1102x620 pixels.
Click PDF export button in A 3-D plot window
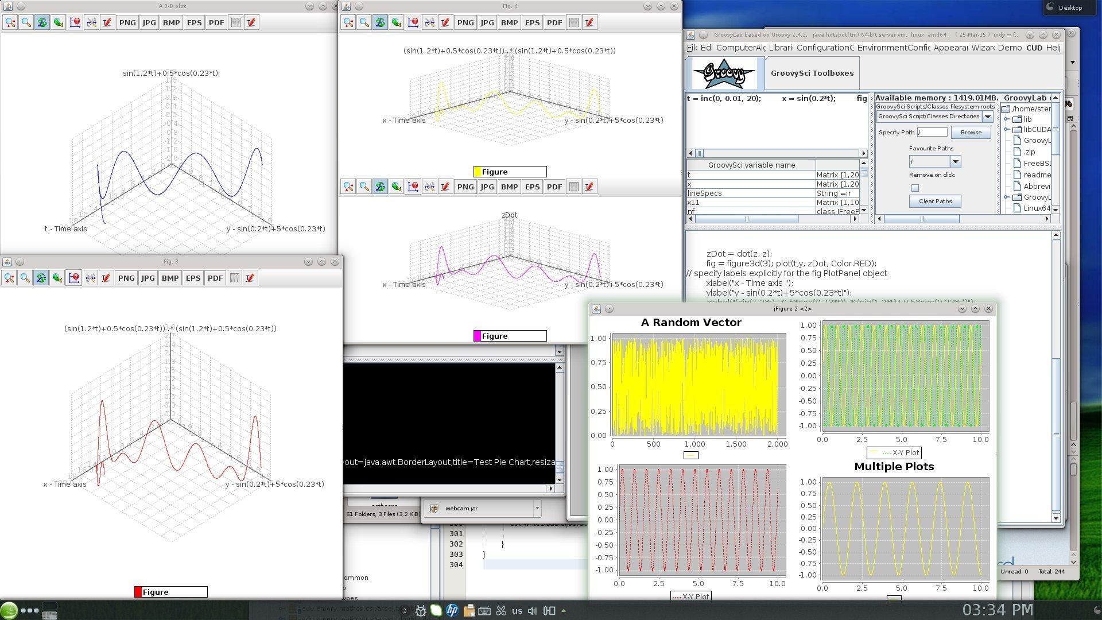[x=216, y=22]
